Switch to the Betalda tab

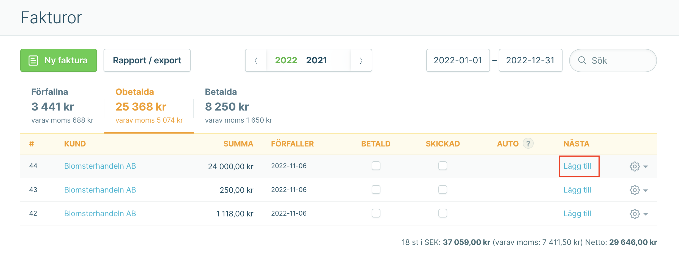click(x=238, y=106)
